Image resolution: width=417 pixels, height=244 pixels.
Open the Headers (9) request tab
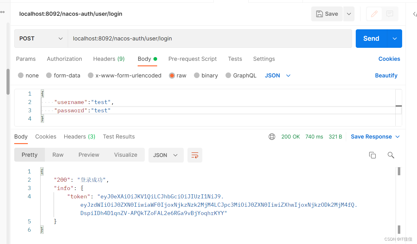pos(109,59)
